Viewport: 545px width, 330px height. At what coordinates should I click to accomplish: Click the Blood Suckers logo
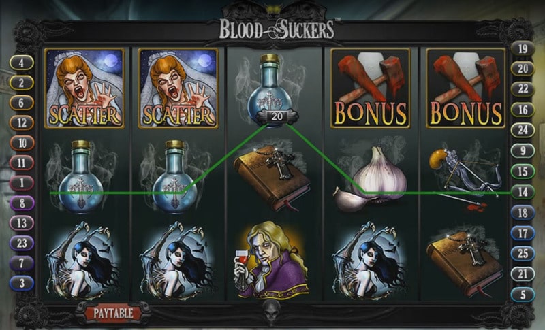tap(277, 29)
